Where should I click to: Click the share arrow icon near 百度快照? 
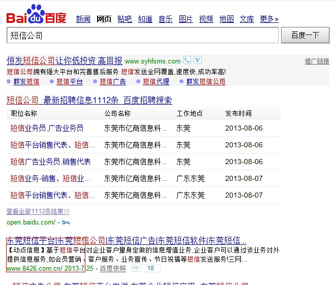click(x=135, y=268)
